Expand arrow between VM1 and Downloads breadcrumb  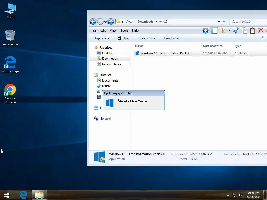pos(135,22)
